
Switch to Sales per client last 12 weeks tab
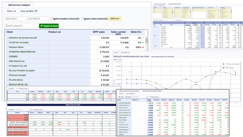coord(152,91)
